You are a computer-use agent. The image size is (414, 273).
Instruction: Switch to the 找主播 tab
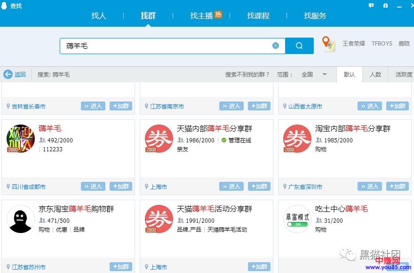201,16
